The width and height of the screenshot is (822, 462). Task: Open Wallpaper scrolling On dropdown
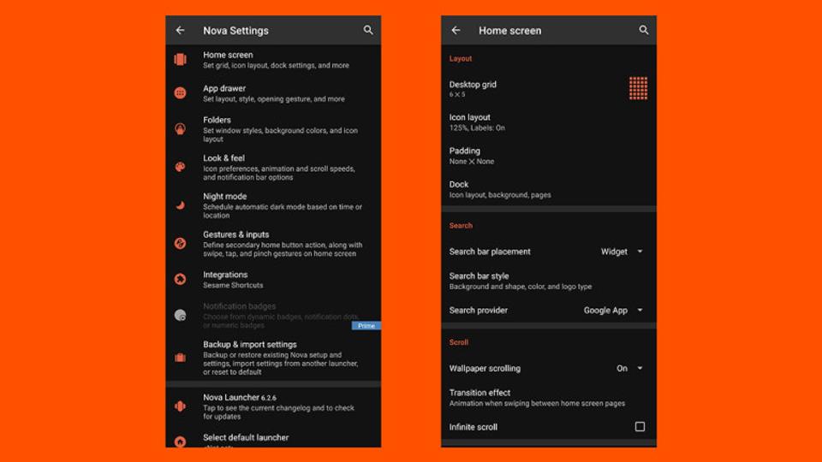(629, 368)
